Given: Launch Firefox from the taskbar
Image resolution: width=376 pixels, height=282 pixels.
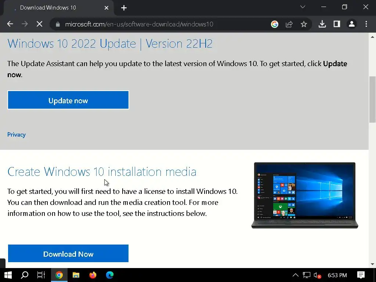Looking at the screenshot, I should 93,275.
